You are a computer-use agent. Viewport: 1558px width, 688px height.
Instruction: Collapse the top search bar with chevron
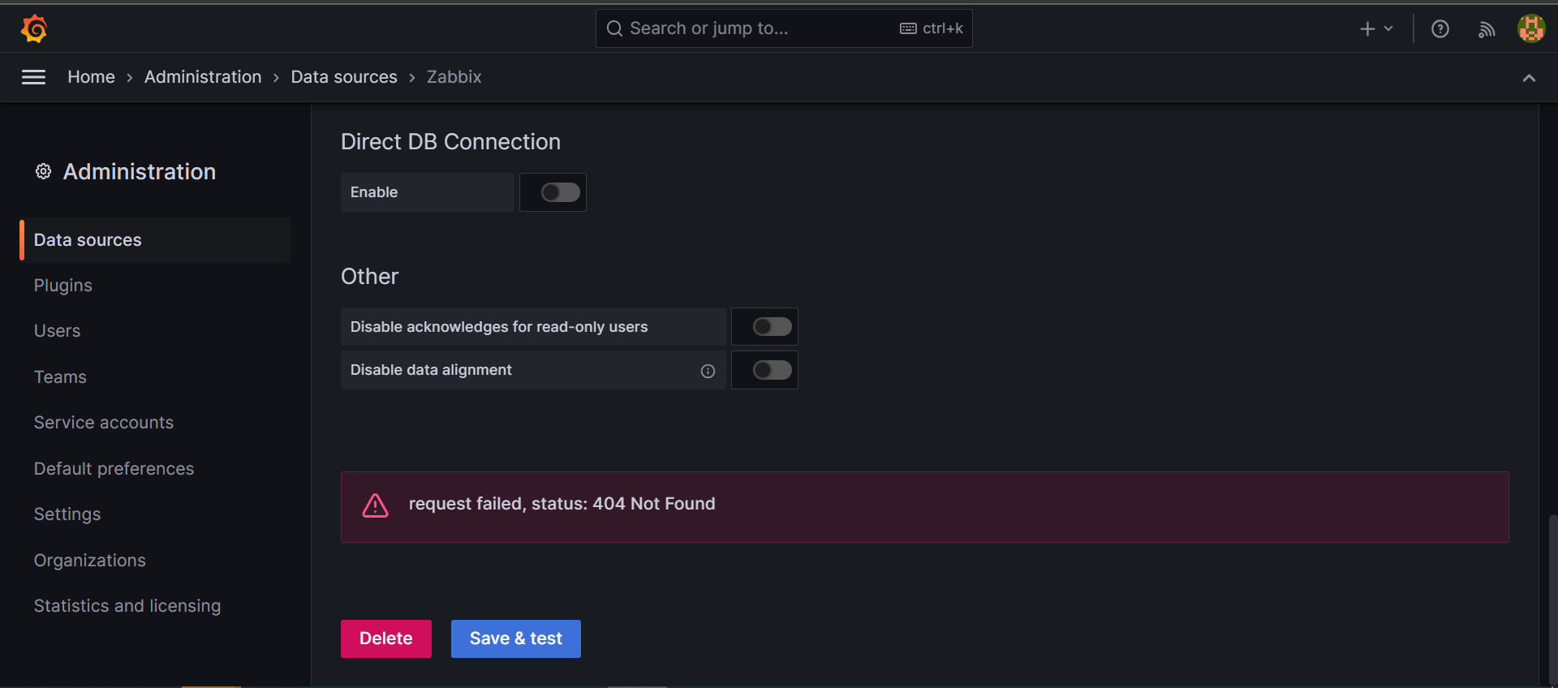pos(1529,78)
